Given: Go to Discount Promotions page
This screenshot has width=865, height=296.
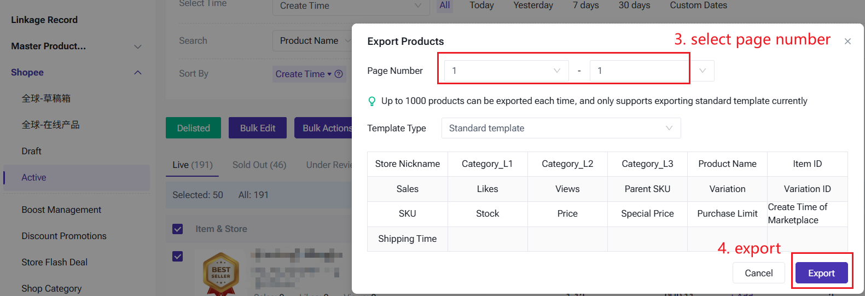Looking at the screenshot, I should [x=64, y=236].
